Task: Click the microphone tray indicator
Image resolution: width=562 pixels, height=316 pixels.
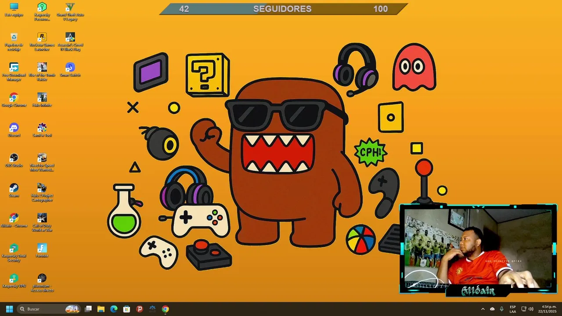Action: (501, 309)
